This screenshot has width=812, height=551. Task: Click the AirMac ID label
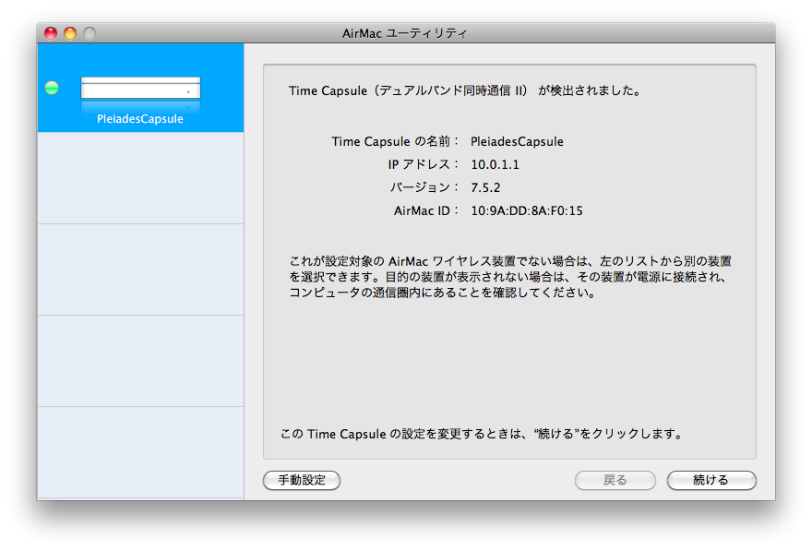pyautogui.click(x=425, y=210)
